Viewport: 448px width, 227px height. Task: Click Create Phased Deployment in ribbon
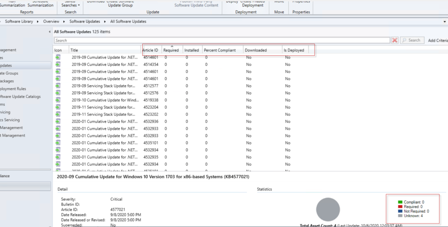(x=252, y=3)
